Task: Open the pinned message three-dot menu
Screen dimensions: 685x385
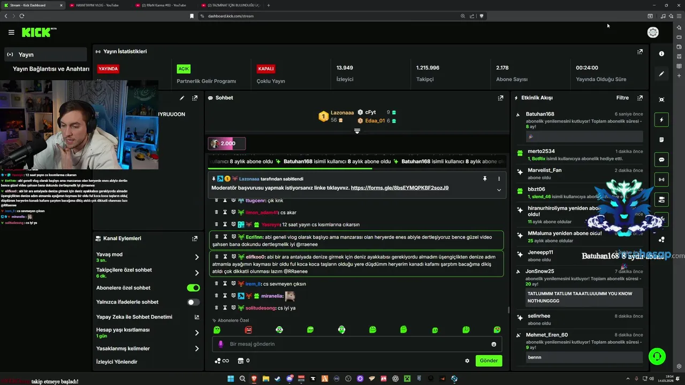Action: [x=499, y=179]
